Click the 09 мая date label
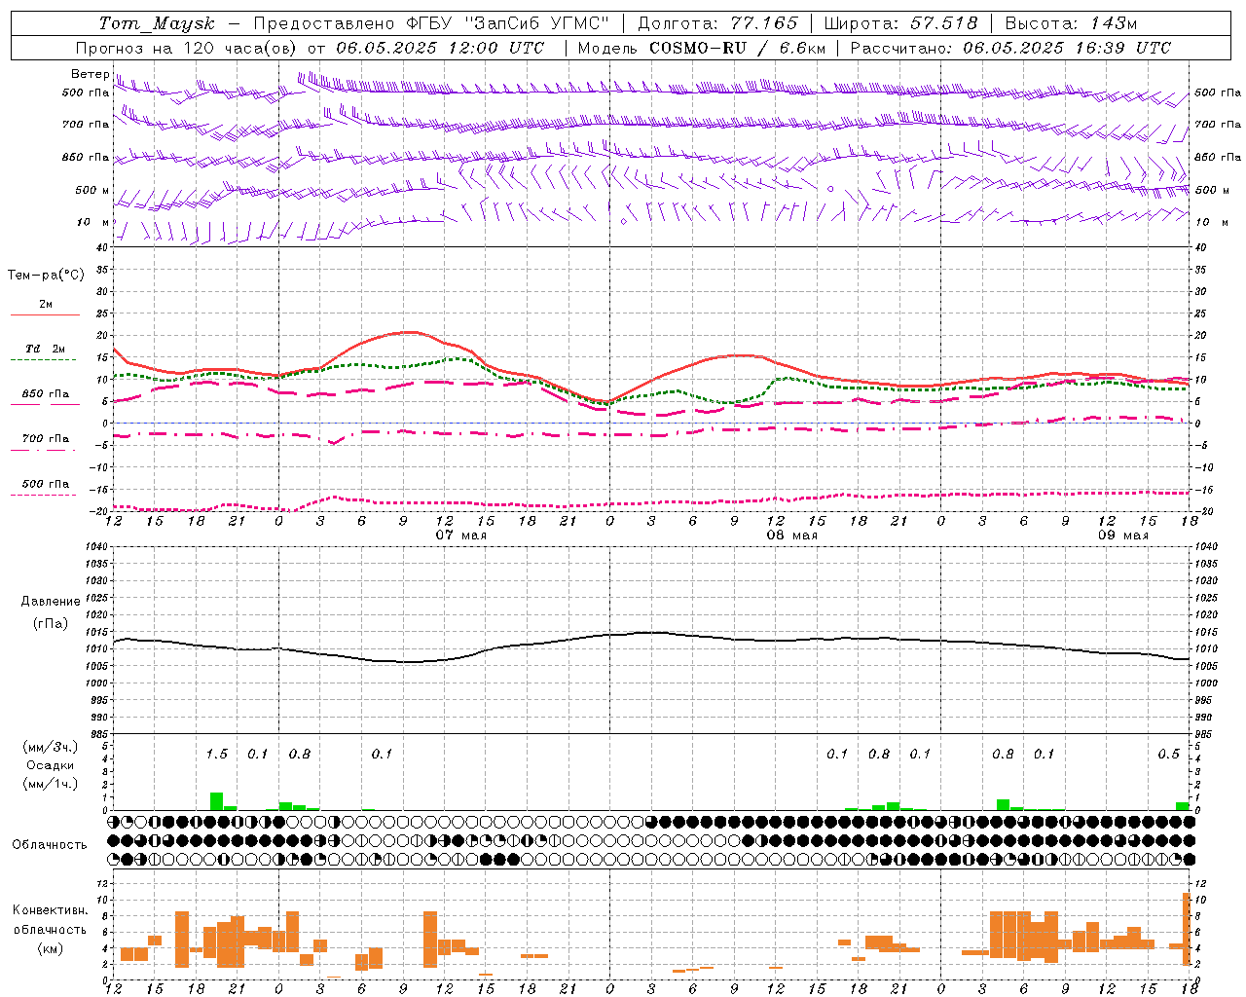This screenshot has width=1246, height=997. [1123, 535]
